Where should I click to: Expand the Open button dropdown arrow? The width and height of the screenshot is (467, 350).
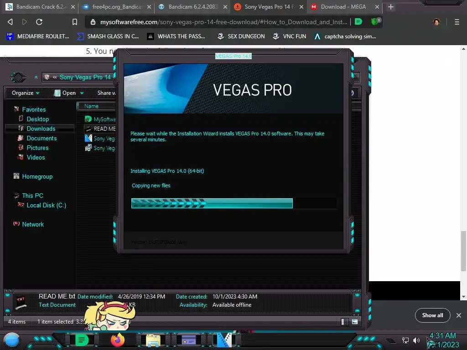(x=82, y=93)
